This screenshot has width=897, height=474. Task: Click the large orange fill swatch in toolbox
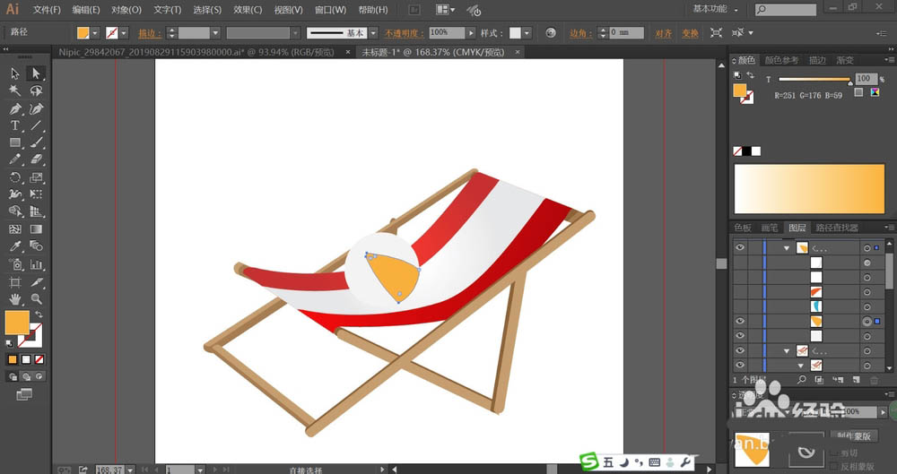tap(16, 323)
